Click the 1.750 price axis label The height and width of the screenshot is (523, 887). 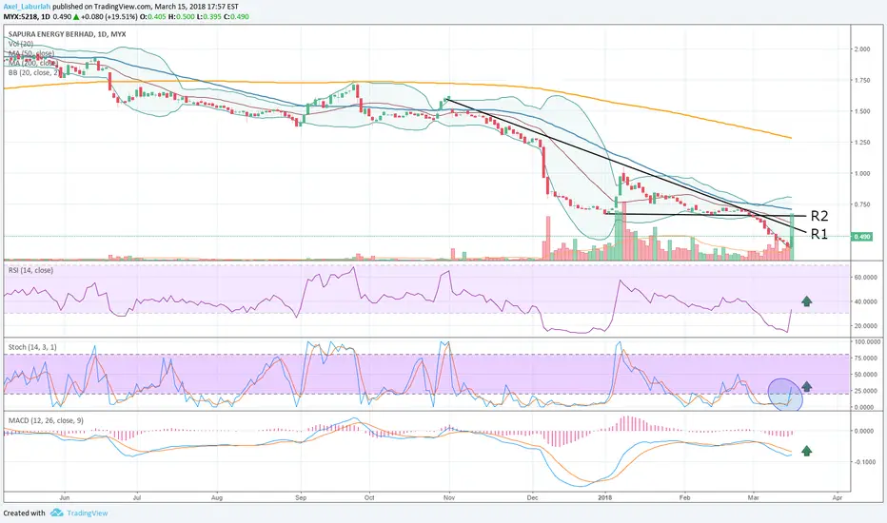[x=862, y=80]
